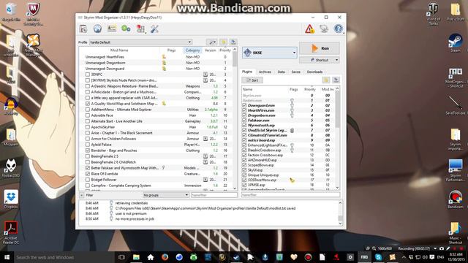Open the Tools puzzle-piece icon
Viewport: 468px width, 263px height.
pos(140,29)
